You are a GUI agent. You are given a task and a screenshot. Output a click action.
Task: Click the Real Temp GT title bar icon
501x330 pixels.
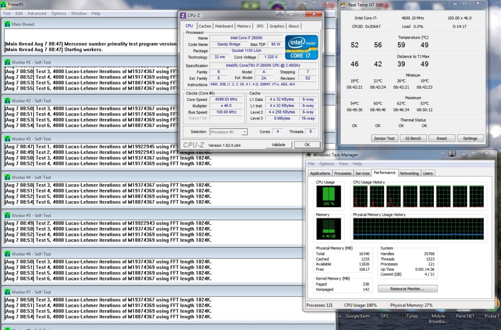tap(343, 5)
